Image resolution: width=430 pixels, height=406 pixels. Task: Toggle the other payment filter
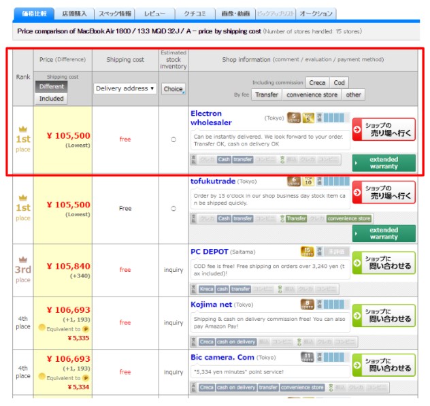pos(353,95)
